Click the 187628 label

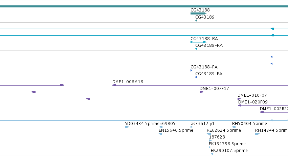click(x=217, y=137)
